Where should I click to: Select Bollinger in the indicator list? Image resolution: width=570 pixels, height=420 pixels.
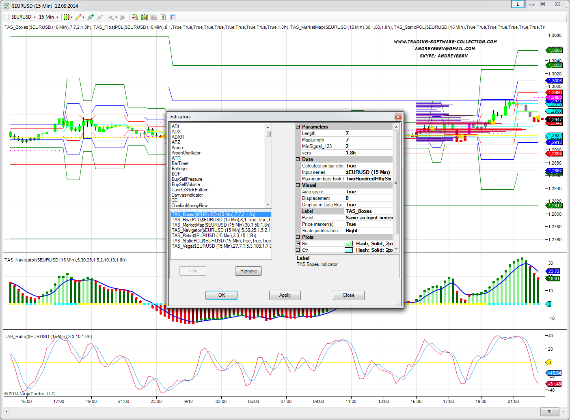click(x=180, y=169)
